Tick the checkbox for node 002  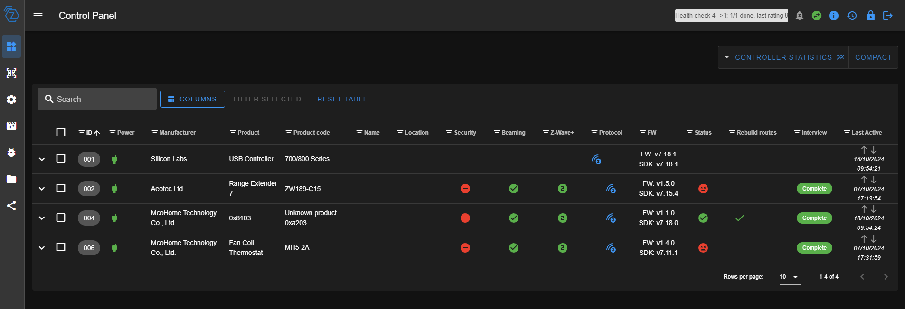pos(61,188)
